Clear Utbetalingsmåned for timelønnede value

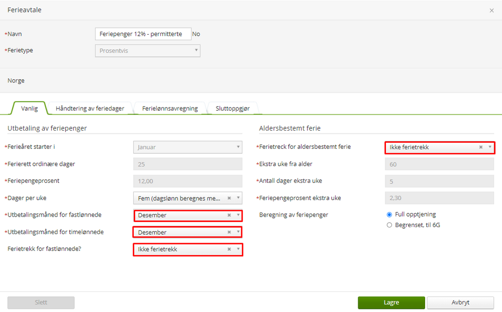click(229, 232)
